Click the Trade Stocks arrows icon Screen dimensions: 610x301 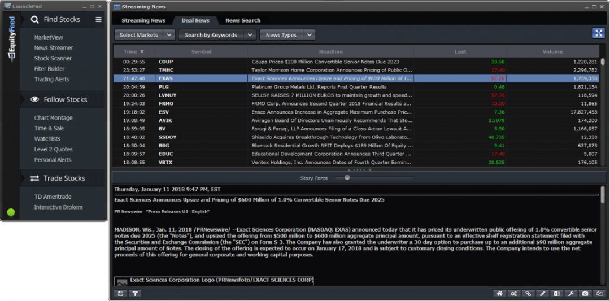click(35, 178)
